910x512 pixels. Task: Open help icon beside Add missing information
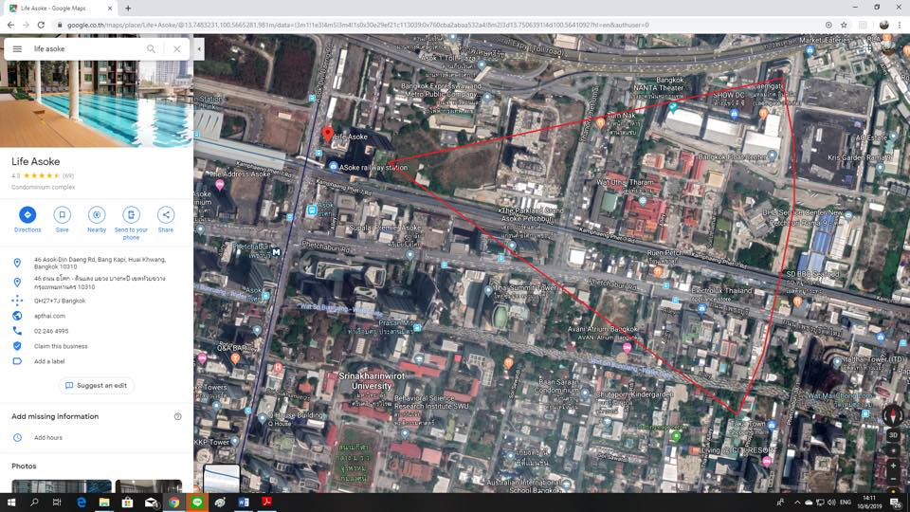(177, 416)
